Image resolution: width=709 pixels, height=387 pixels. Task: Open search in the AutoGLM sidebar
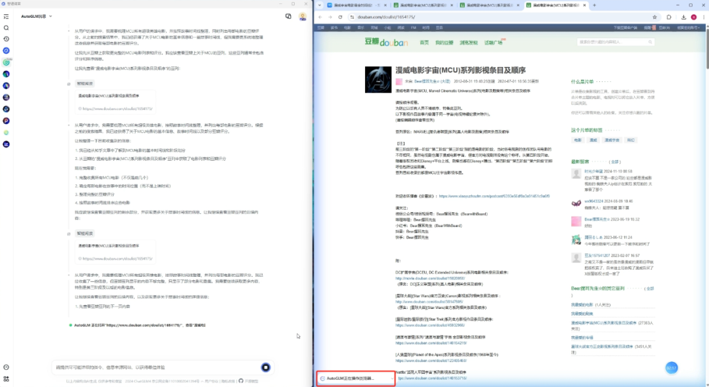pos(6,28)
